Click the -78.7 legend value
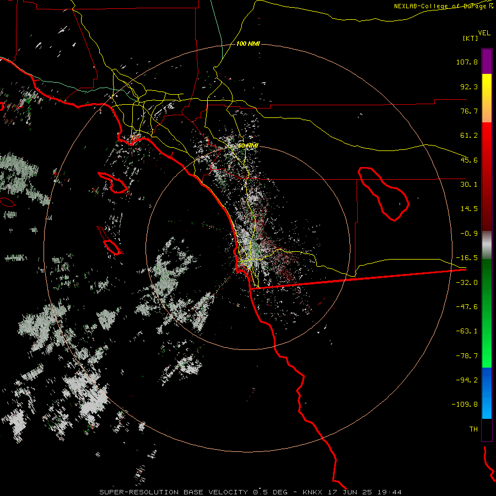This screenshot has height=496, width=496. point(467,356)
